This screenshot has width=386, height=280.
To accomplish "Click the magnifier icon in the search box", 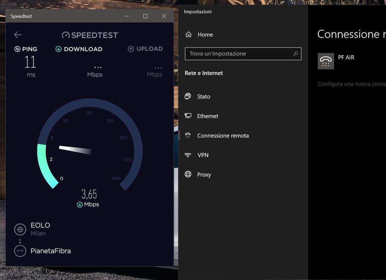I will click(x=296, y=54).
